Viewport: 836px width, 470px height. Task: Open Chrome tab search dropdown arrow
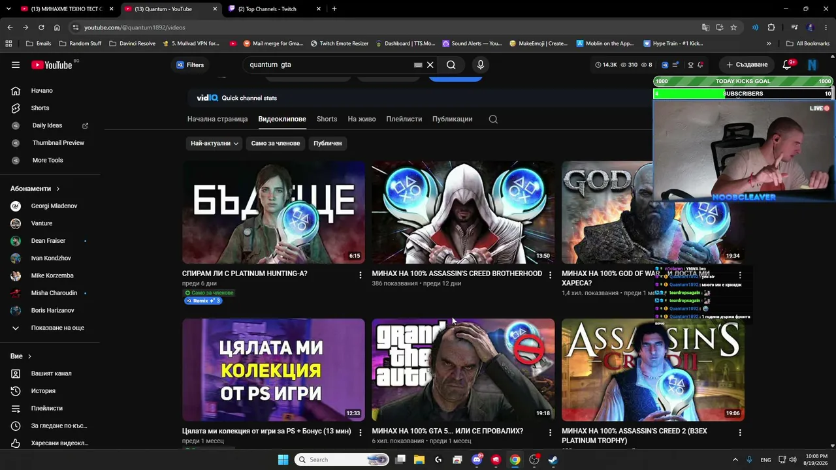[9, 9]
